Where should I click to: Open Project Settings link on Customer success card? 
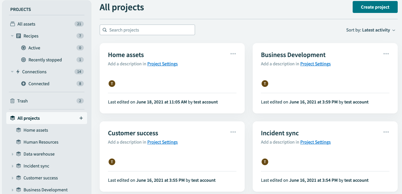[162, 142]
